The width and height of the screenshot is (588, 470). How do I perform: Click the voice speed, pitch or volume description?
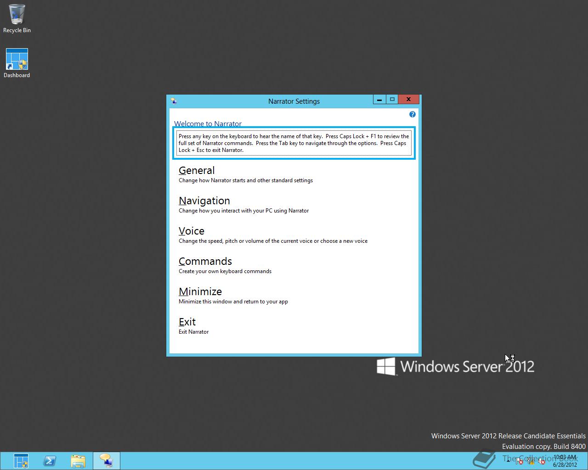click(x=273, y=241)
